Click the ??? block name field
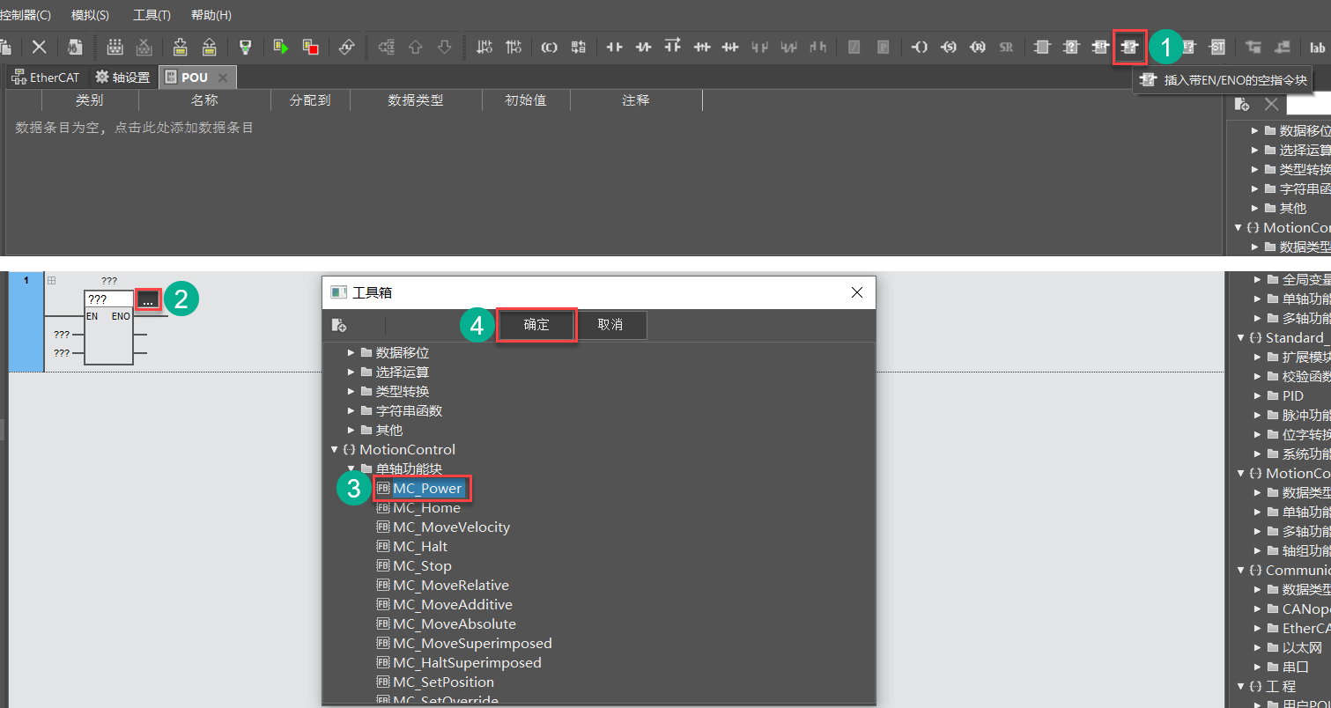Image resolution: width=1331 pixels, height=708 pixels. pyautogui.click(x=109, y=299)
